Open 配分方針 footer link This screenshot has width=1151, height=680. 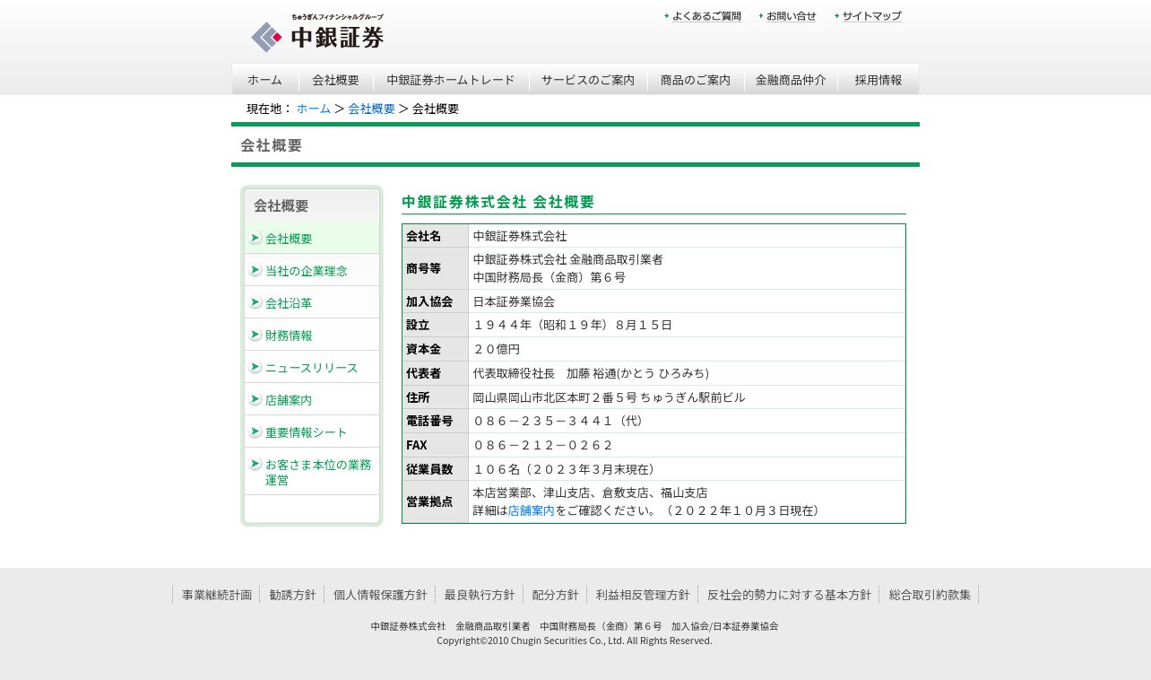click(x=556, y=595)
